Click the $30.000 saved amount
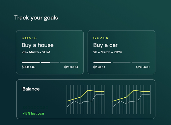The width and height of the screenshot is (171, 125). pos(28,67)
